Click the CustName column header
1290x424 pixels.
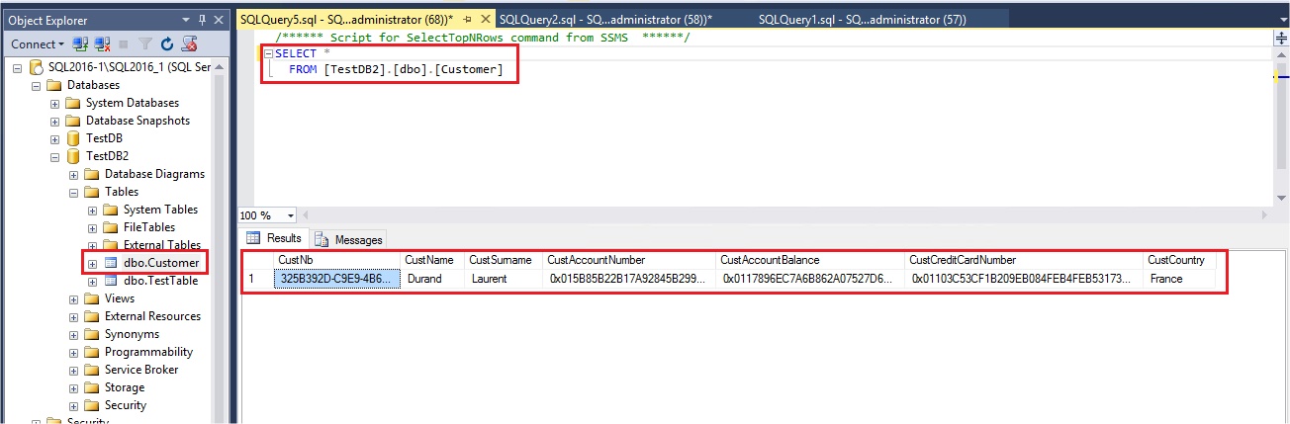pos(433,260)
